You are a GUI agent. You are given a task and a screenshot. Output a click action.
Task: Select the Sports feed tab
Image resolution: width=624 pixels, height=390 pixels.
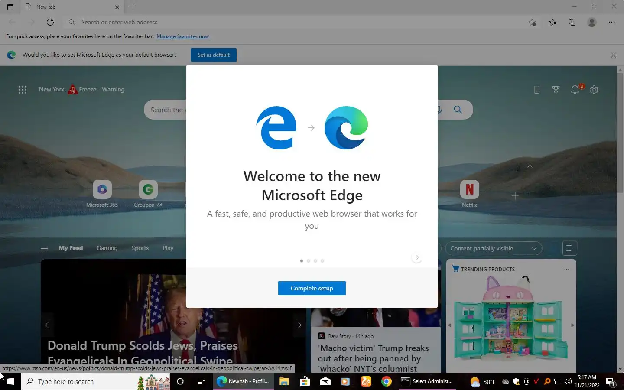pos(140,248)
